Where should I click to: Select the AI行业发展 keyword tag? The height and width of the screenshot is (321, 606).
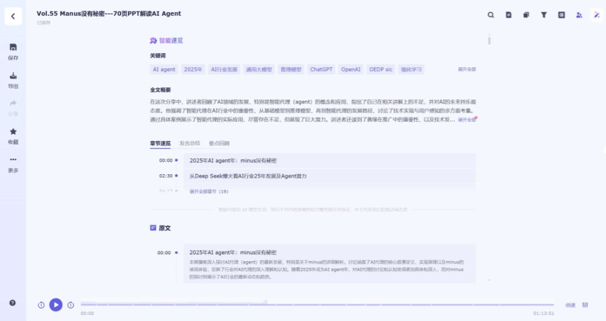[224, 70]
